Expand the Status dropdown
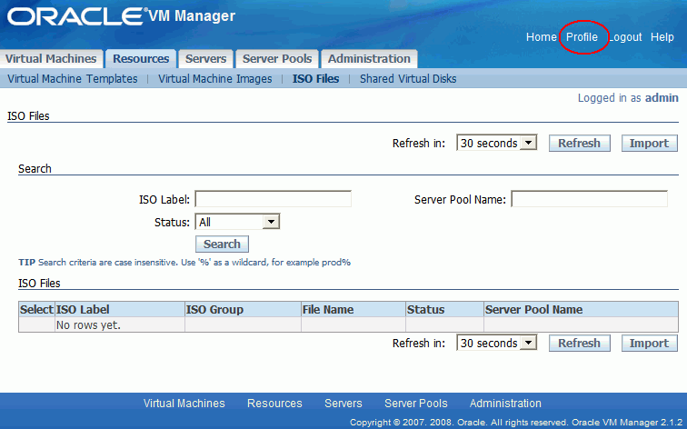Image resolution: width=687 pixels, height=429 pixels. click(237, 222)
